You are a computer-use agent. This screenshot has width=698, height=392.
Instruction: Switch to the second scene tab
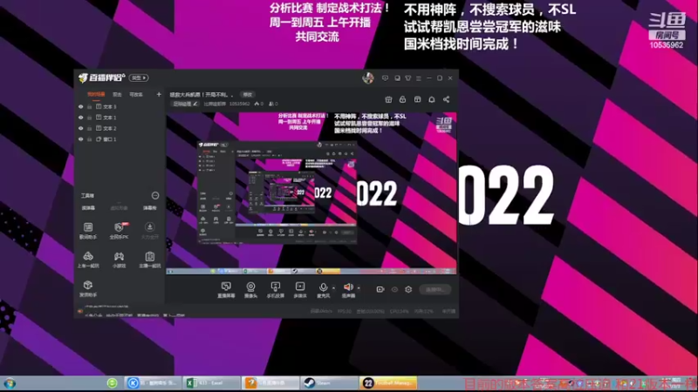[117, 94]
